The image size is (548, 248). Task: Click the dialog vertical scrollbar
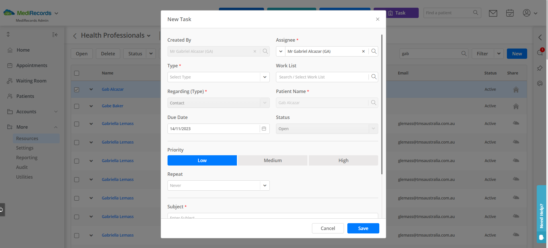[x=382, y=104]
